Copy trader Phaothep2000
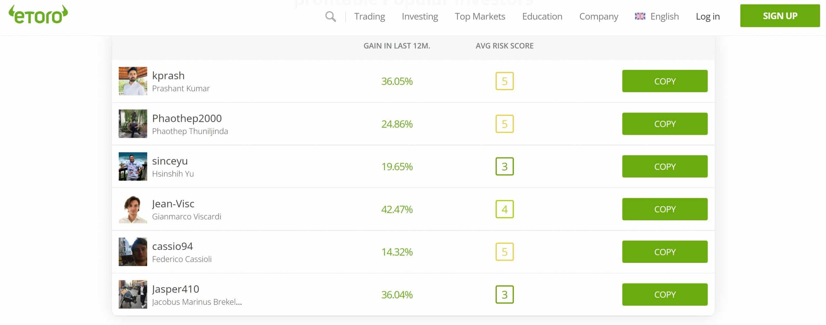The image size is (826, 325). (664, 124)
